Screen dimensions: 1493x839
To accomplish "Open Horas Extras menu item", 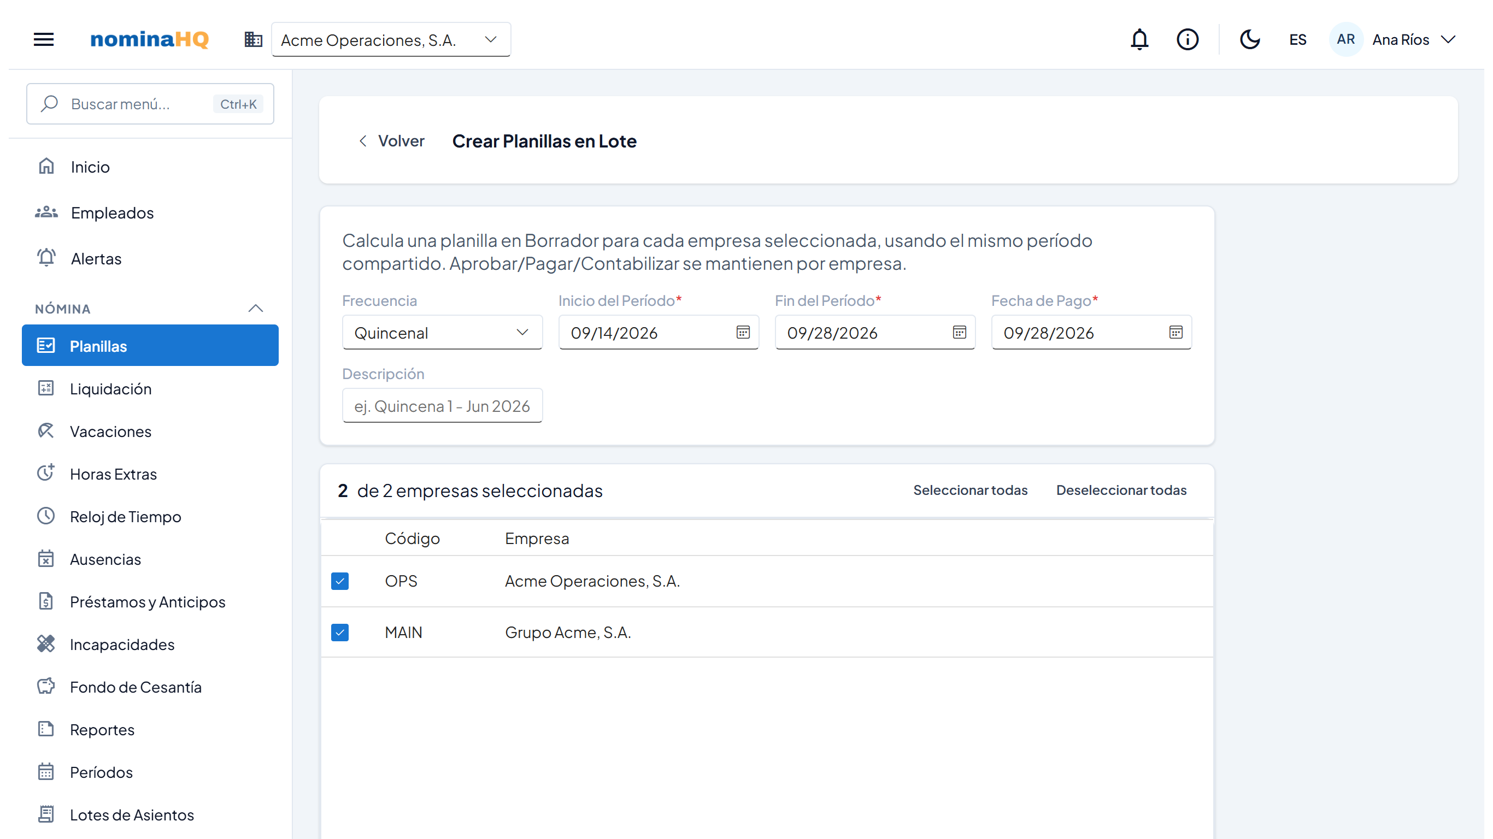I will coord(150,474).
